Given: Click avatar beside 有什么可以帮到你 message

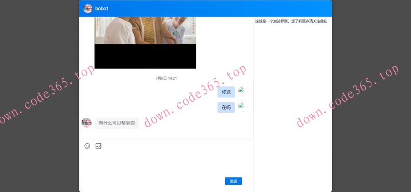Looking at the screenshot, I should click(86, 122).
